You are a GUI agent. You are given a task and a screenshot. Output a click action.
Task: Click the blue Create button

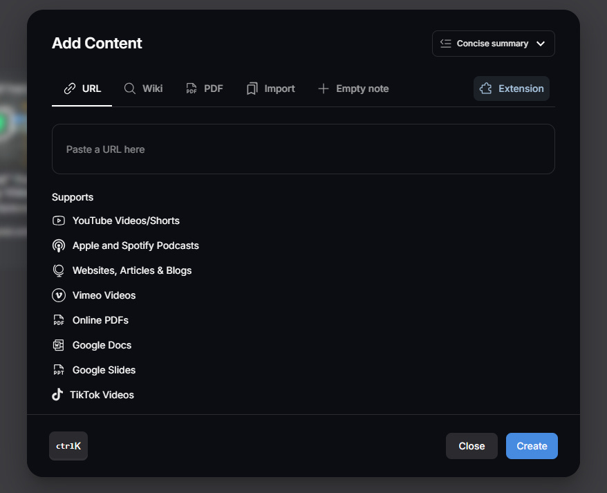coord(532,446)
